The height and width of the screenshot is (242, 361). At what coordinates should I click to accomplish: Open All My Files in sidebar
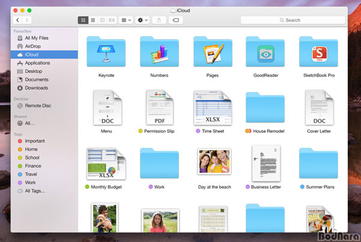(44, 38)
